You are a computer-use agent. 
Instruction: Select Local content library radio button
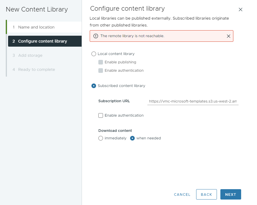click(93, 54)
